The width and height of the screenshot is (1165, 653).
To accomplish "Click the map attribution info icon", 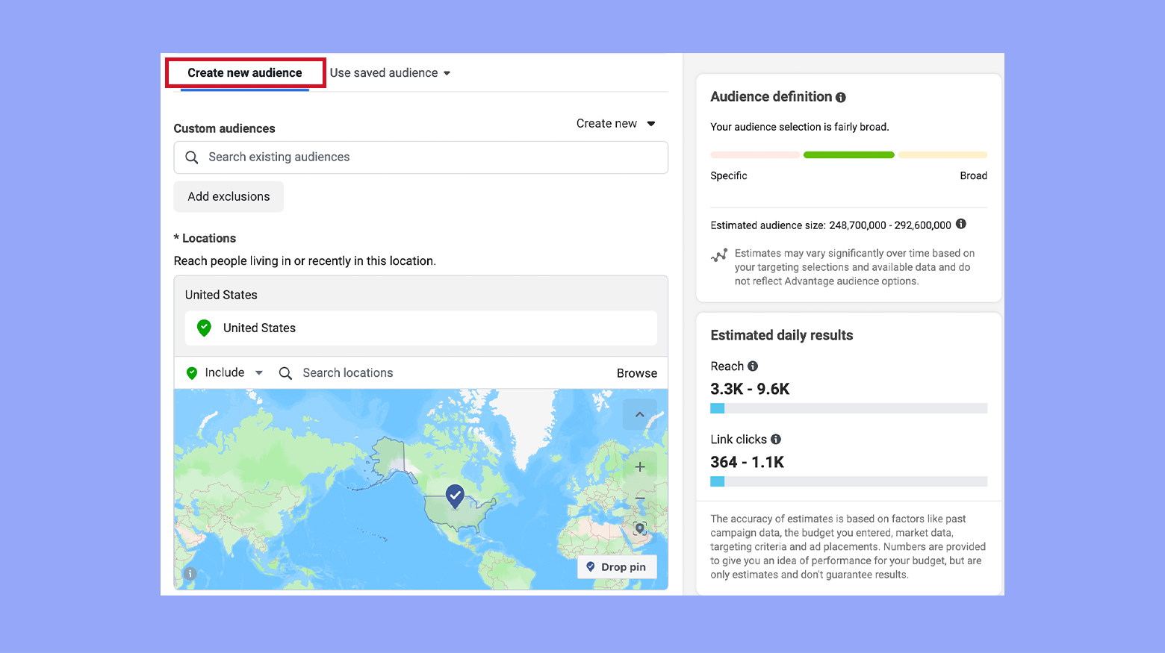I will 190,573.
